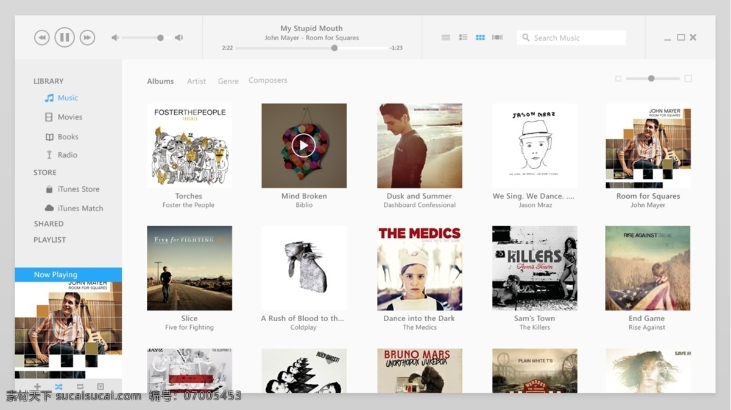Switch to the cover flow view

click(x=498, y=38)
